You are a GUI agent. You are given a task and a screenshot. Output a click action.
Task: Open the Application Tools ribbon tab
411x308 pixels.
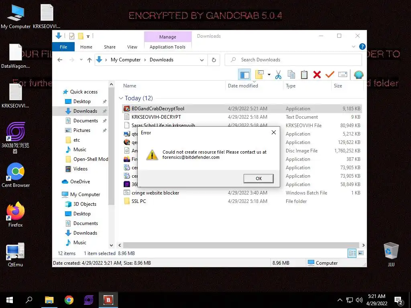coord(167,47)
